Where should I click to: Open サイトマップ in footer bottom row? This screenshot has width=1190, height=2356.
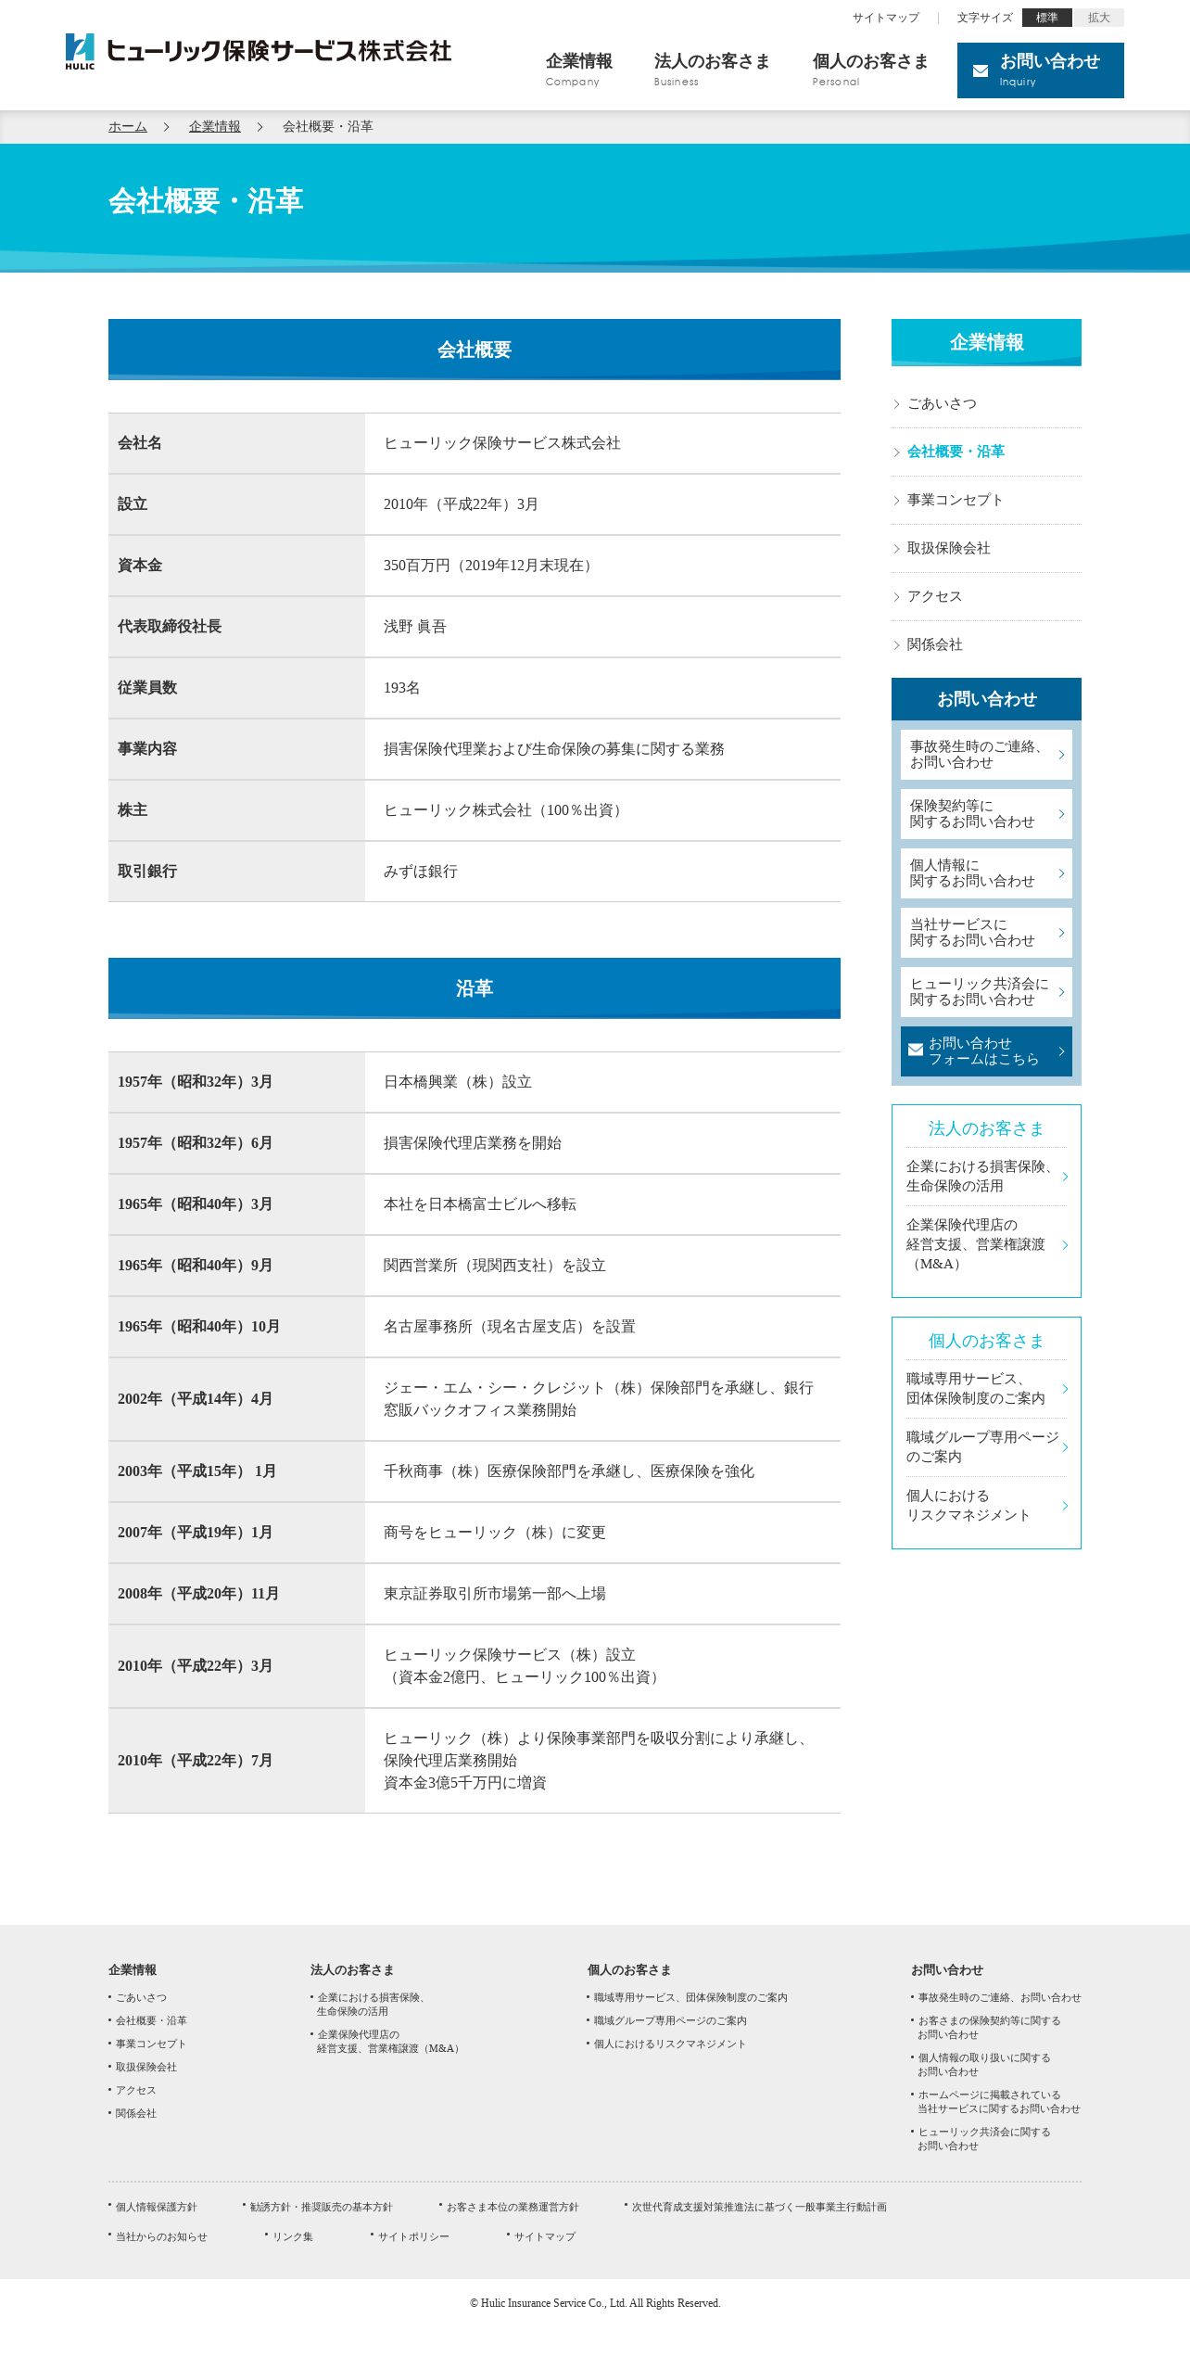545,2237
